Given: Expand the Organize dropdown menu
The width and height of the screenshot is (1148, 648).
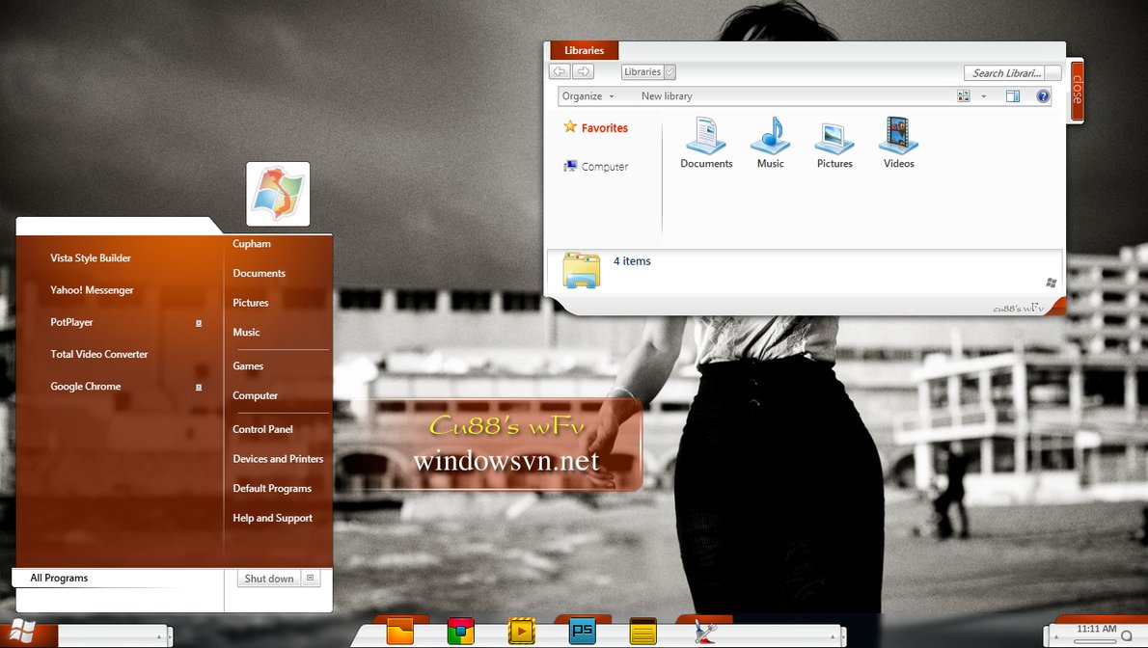Looking at the screenshot, I should [x=588, y=96].
